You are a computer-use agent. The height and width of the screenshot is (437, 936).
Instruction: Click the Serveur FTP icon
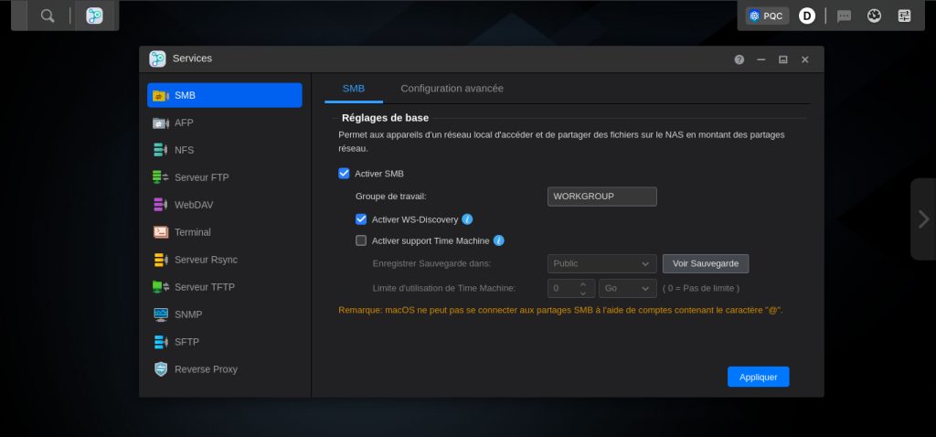tap(161, 177)
